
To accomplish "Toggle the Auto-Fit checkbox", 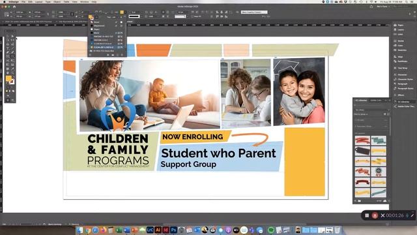I will coord(192,16).
